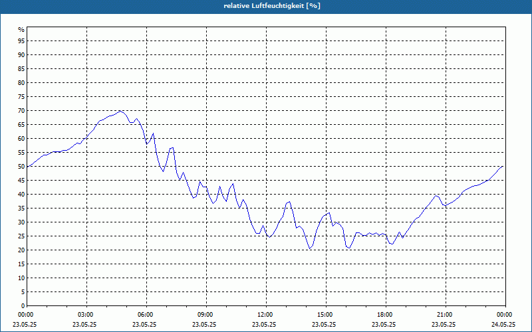Click the y-axis value 0

23,306
